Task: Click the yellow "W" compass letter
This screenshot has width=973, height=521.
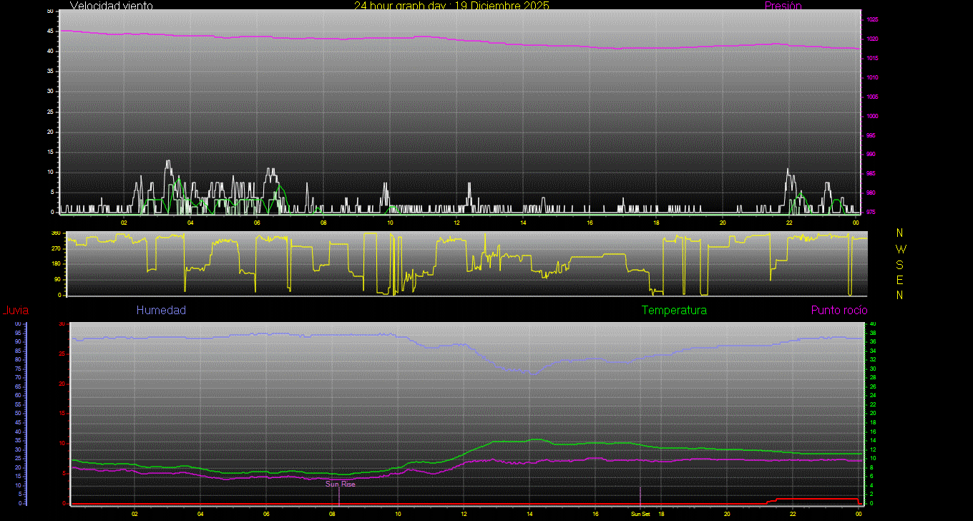Action: click(900, 249)
